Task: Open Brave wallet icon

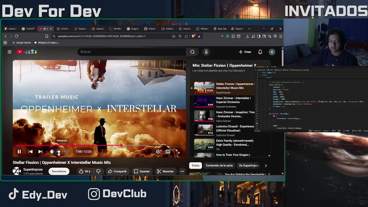Action: [x=264, y=36]
